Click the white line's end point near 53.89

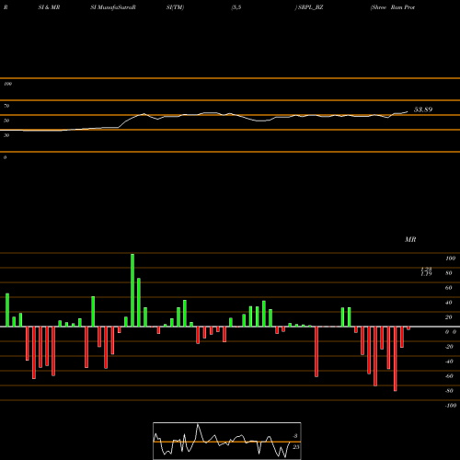(x=408, y=112)
